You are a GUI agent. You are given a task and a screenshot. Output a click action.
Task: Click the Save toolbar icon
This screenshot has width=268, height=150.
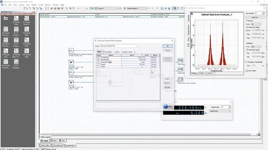59,8
